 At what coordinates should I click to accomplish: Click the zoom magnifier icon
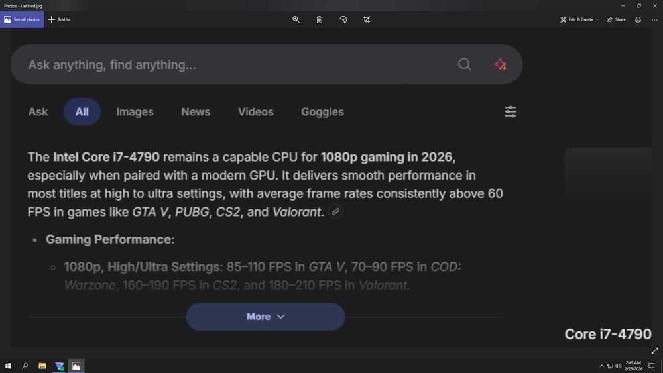click(x=296, y=20)
